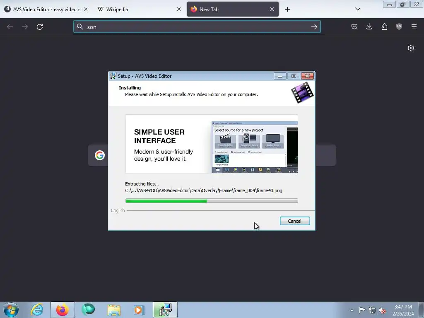
Task: Go back to previous page
Action: click(x=10, y=27)
